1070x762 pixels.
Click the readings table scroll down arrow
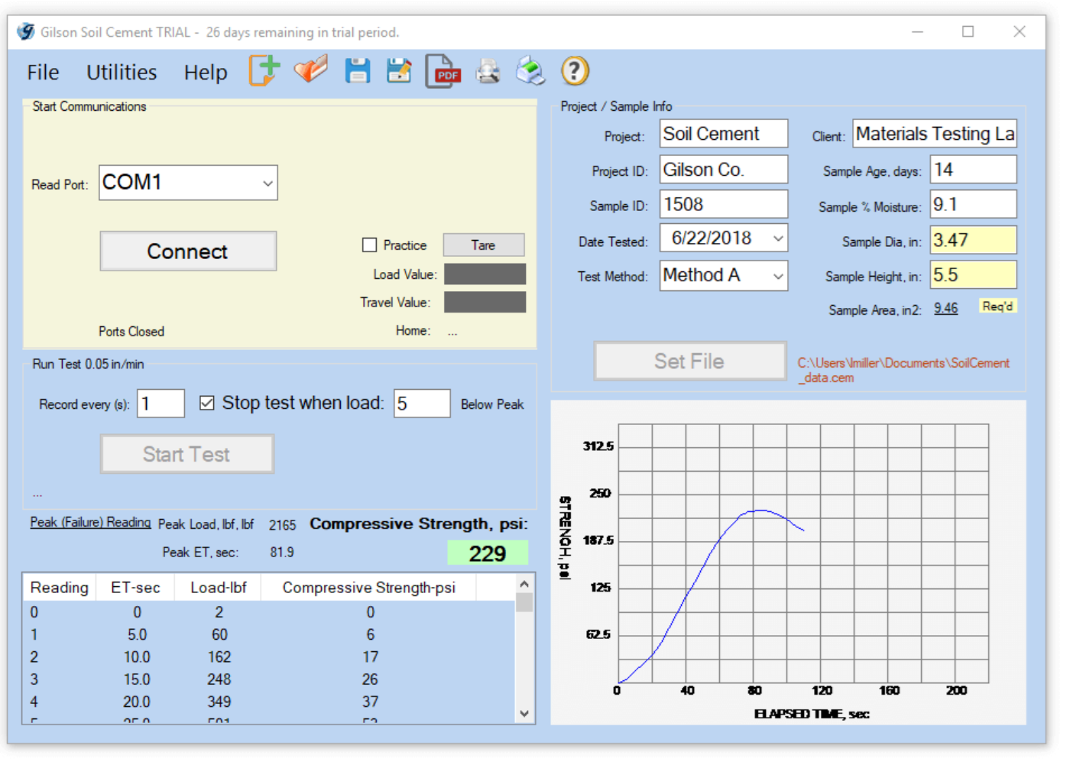[524, 714]
